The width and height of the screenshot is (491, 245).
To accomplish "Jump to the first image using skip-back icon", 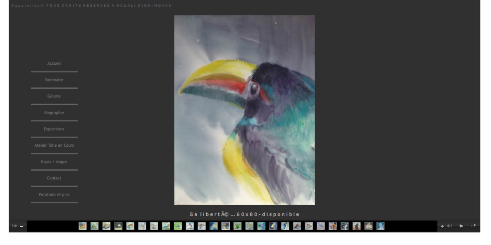I will [x=14, y=226].
